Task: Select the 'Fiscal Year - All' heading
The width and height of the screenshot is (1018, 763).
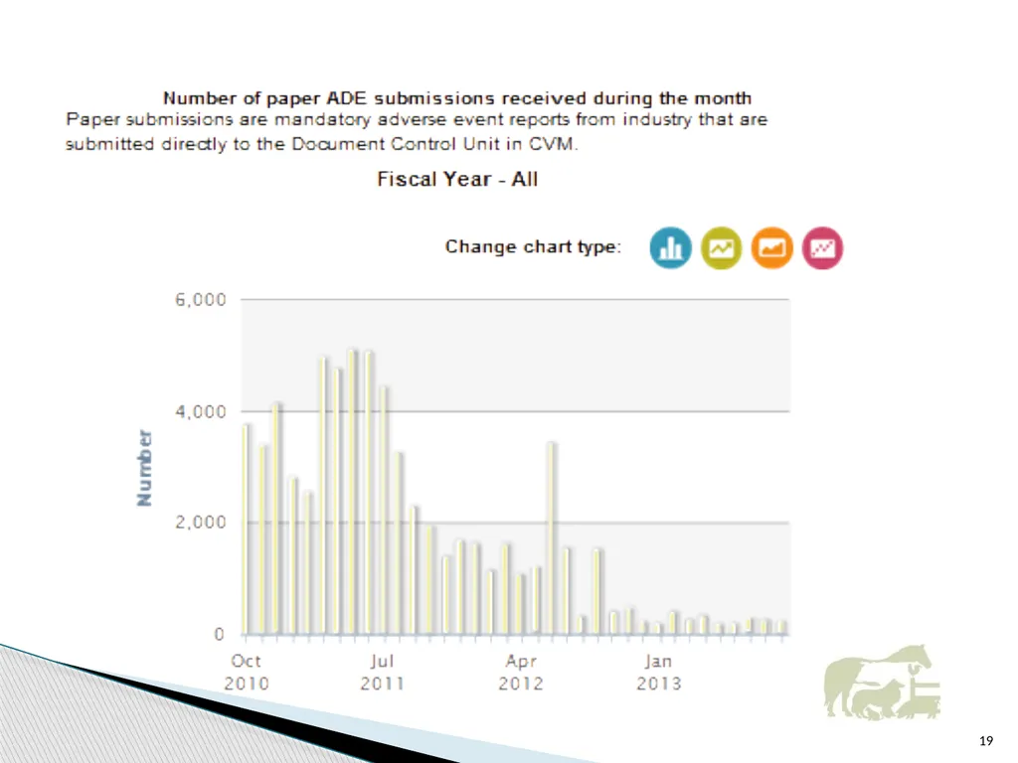Action: 457,179
